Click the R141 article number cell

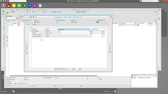[x=74, y=33]
